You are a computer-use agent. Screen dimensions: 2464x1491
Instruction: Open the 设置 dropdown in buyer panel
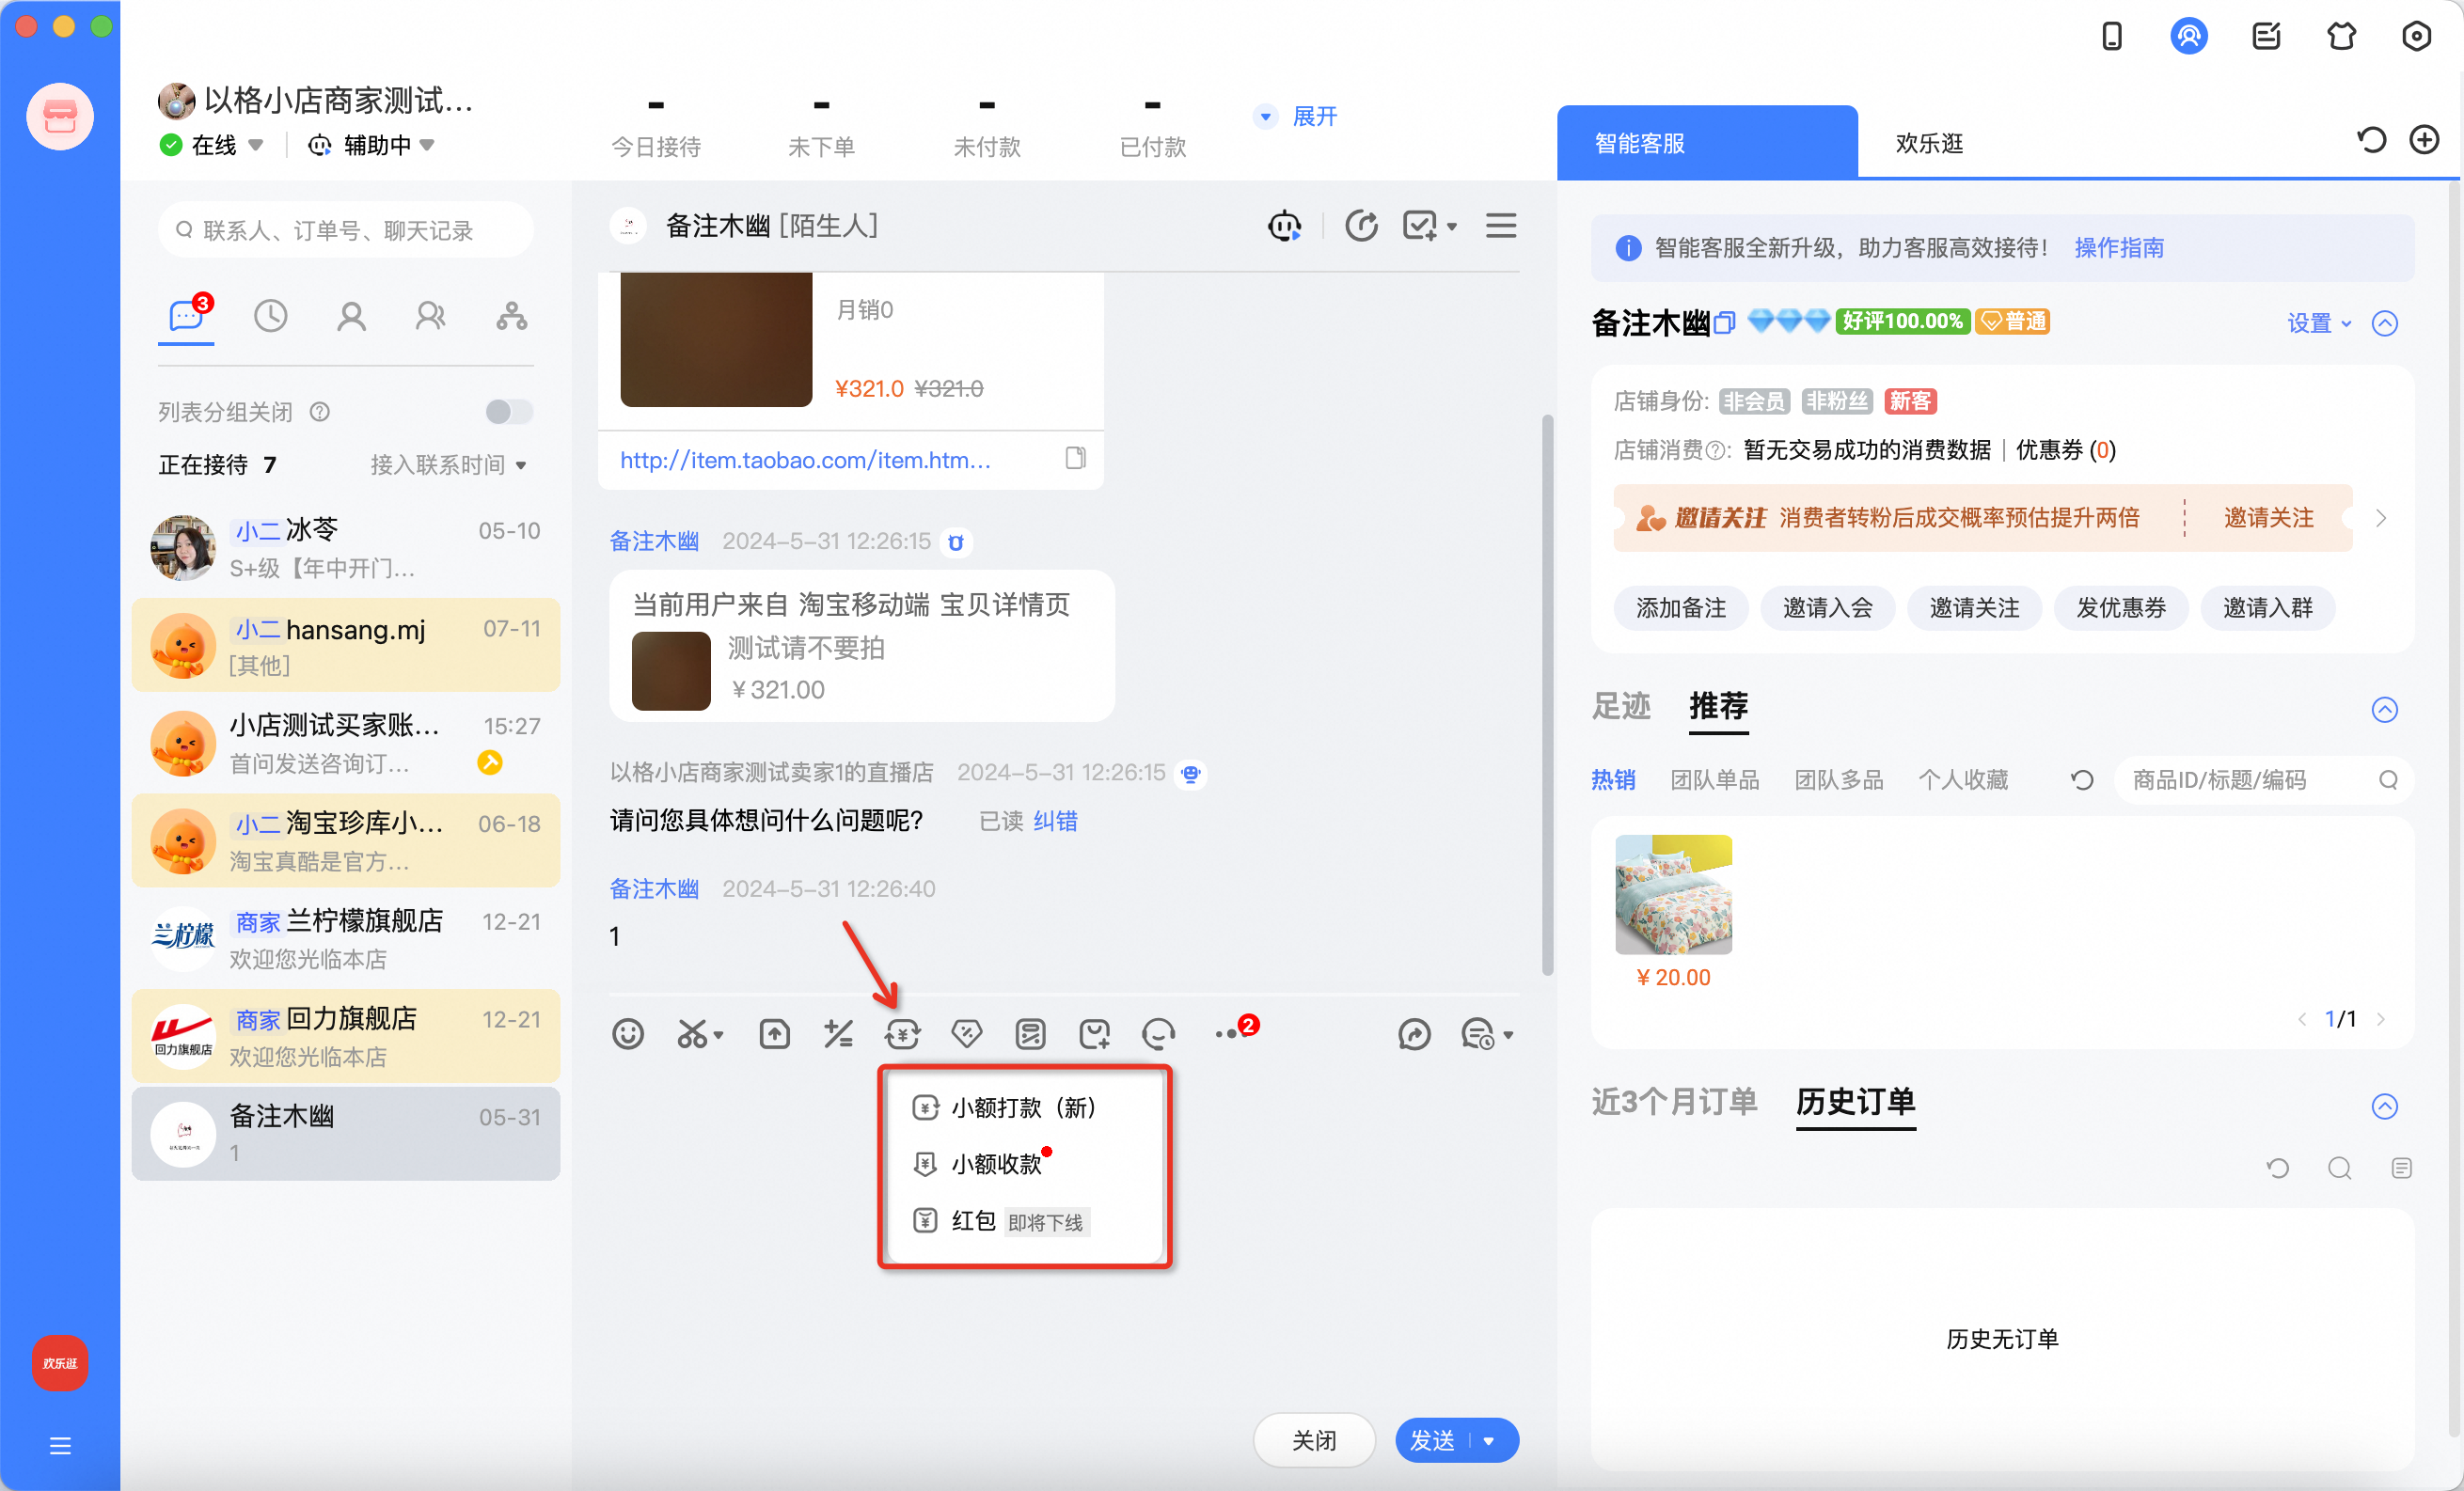(2319, 322)
